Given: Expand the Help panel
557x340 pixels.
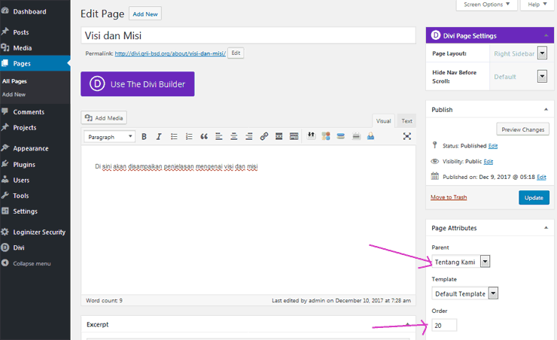Looking at the screenshot, I should (537, 5).
